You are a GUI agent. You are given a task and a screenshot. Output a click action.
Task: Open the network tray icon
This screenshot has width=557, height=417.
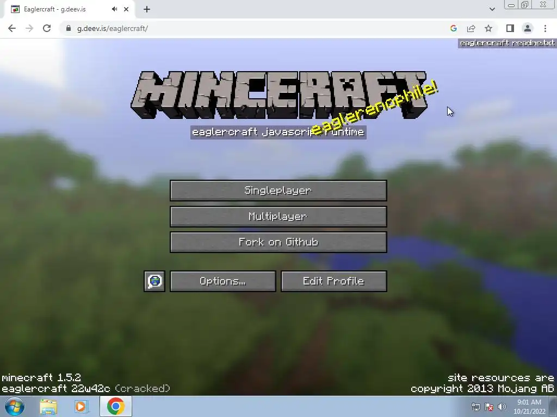click(475, 407)
